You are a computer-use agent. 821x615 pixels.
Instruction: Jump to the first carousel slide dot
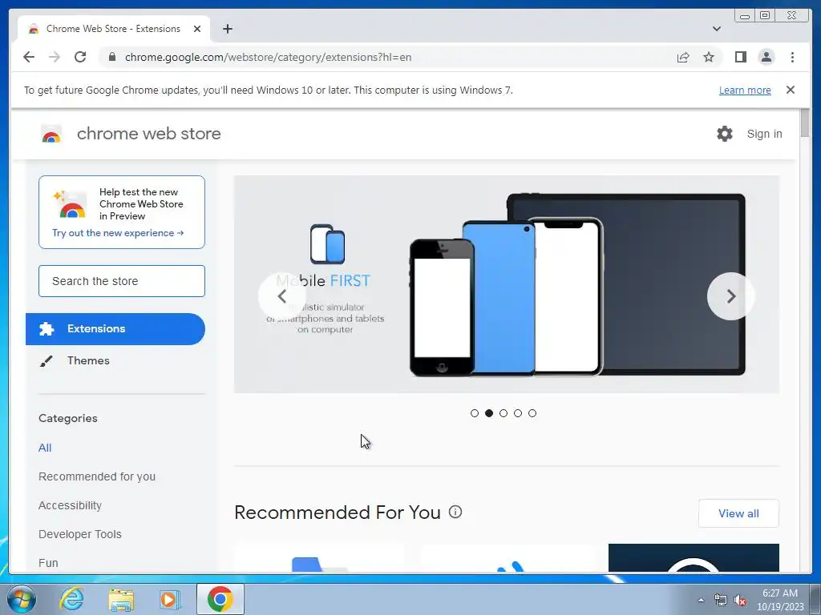475,413
